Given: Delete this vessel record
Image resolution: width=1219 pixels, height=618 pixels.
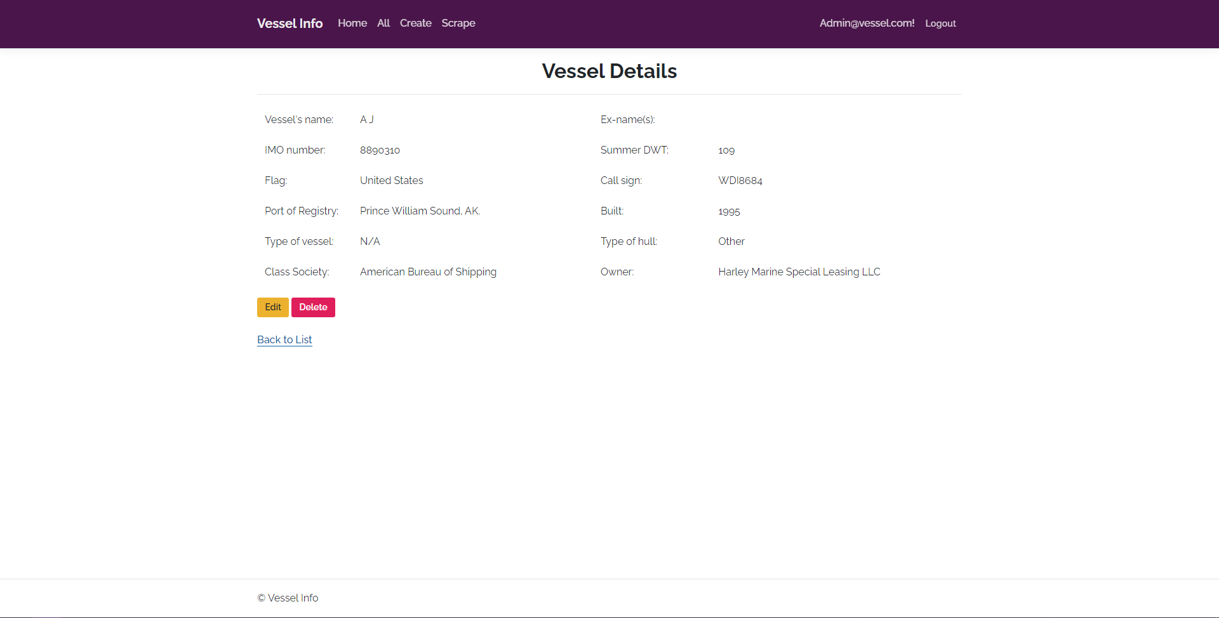Looking at the screenshot, I should pos(313,307).
